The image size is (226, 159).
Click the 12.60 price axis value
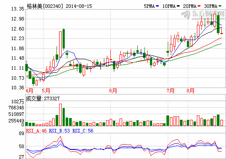(x=18, y=29)
